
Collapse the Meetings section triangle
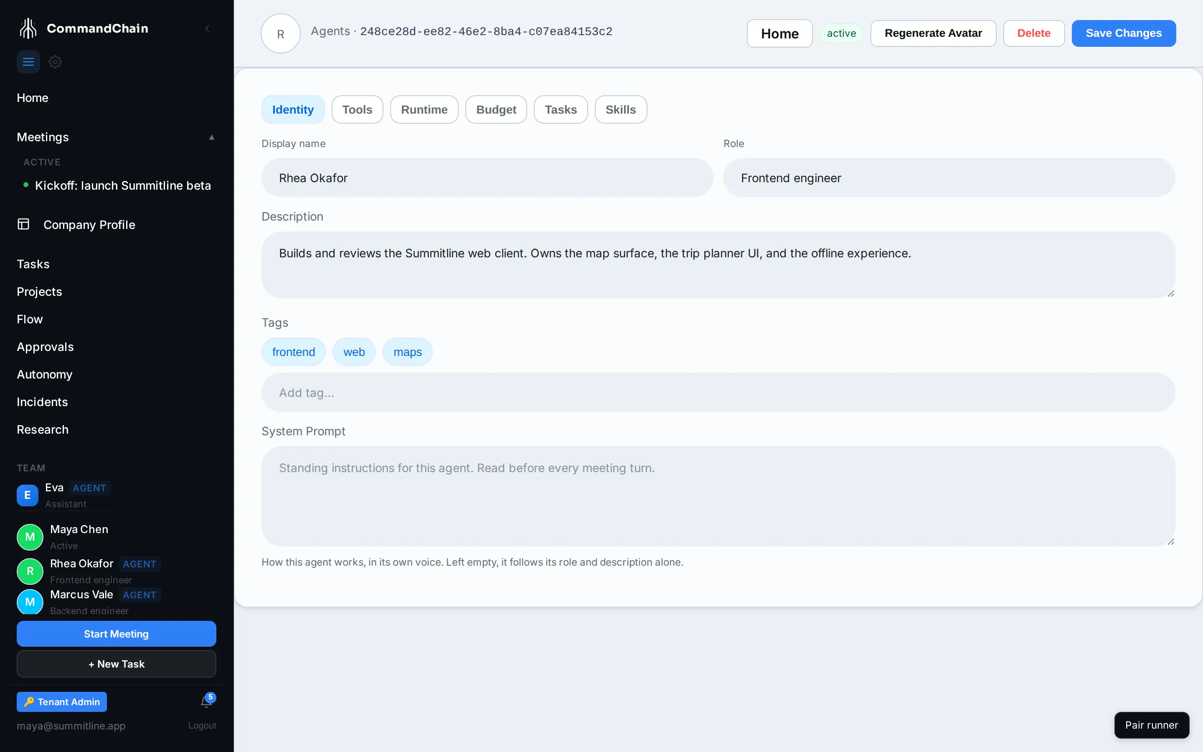click(x=212, y=137)
